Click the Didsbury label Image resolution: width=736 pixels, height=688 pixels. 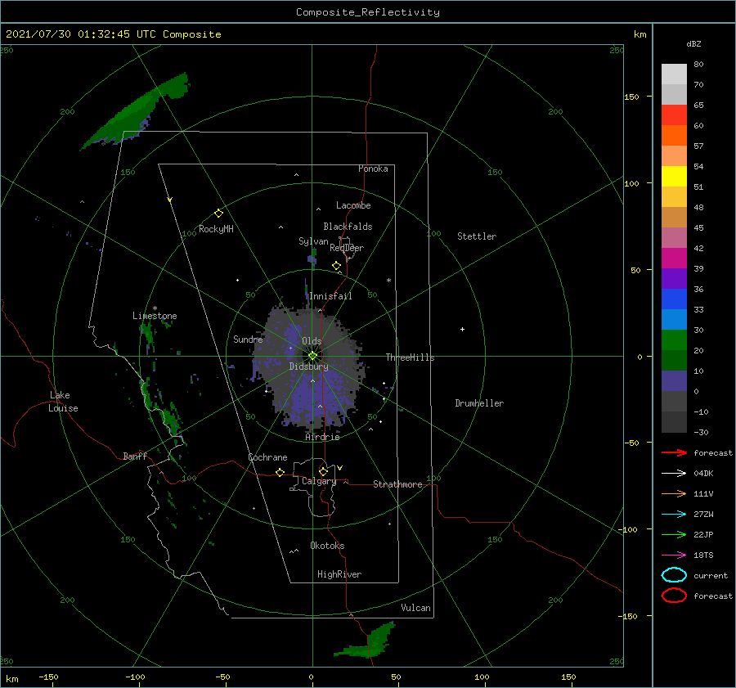(309, 366)
